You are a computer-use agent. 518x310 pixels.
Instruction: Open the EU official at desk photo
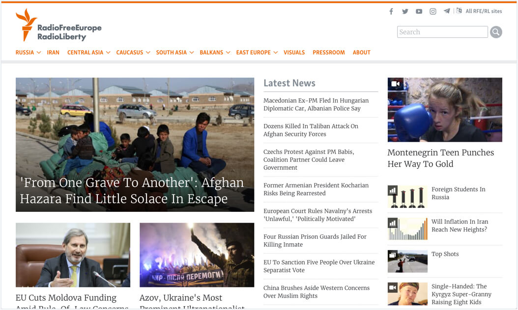(73, 255)
